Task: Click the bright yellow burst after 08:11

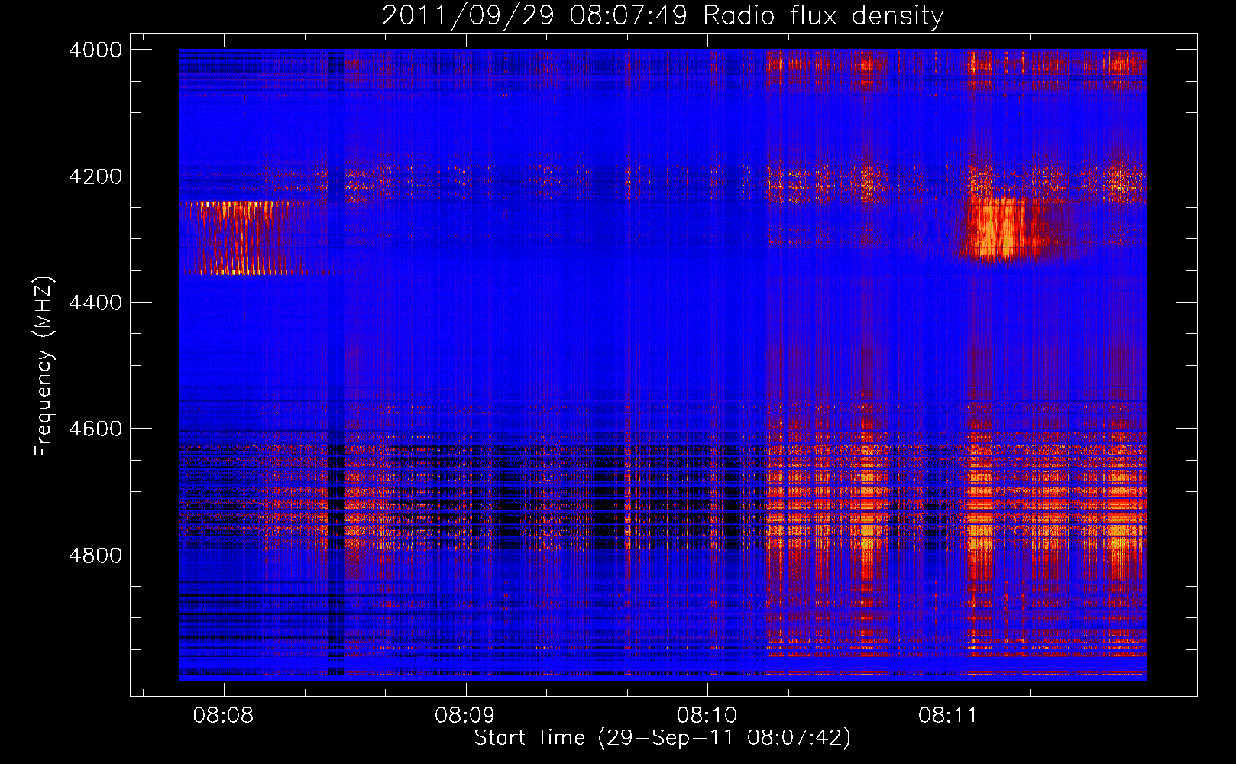Action: coord(1001,228)
